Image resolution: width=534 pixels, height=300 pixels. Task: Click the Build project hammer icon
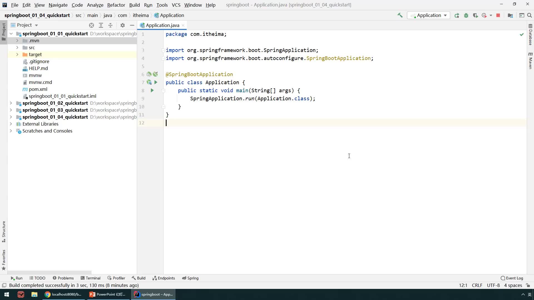(400, 15)
